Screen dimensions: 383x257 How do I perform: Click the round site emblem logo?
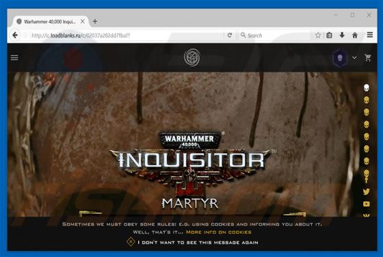click(x=192, y=57)
